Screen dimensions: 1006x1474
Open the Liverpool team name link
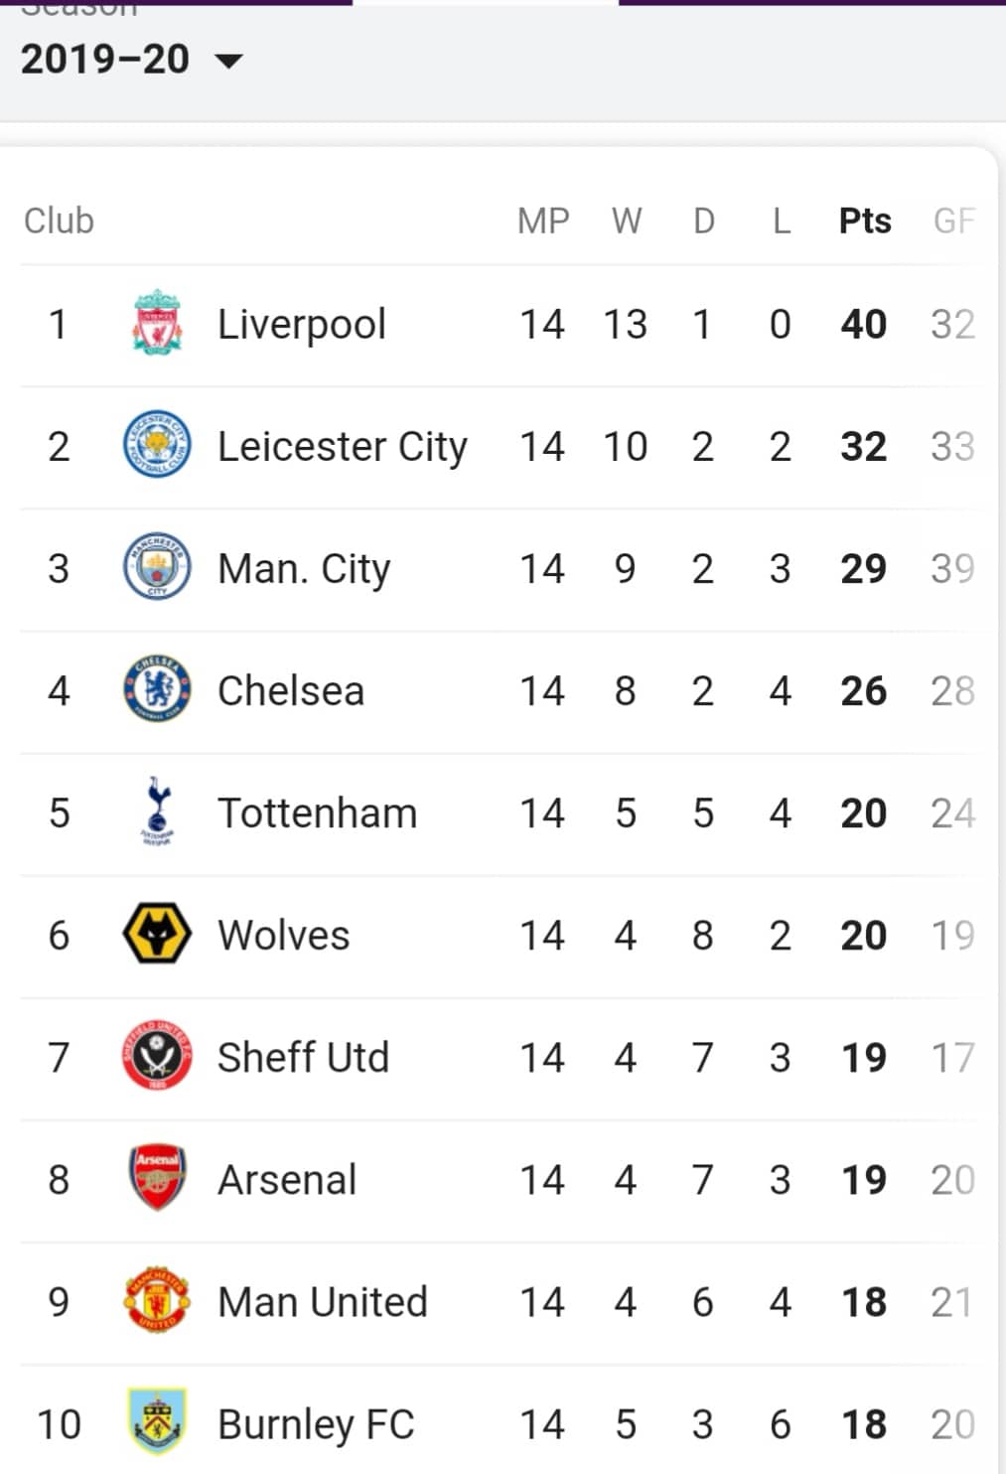tap(302, 324)
